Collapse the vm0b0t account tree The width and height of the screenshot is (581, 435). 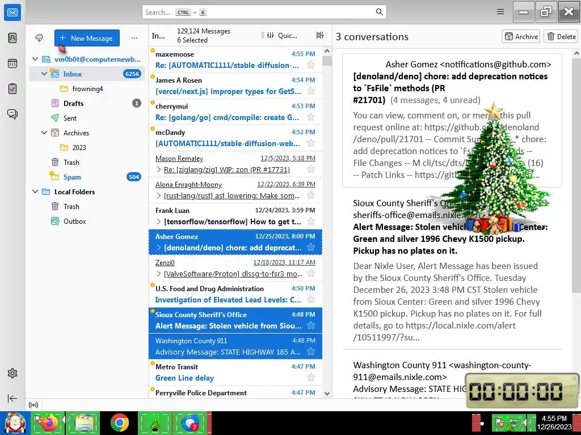click(35, 59)
